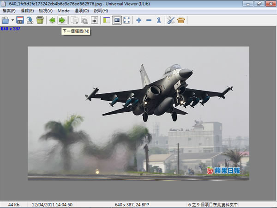The height and width of the screenshot is (208, 277).
Task: Open the 說明(H) help menu
Action: coord(101,11)
